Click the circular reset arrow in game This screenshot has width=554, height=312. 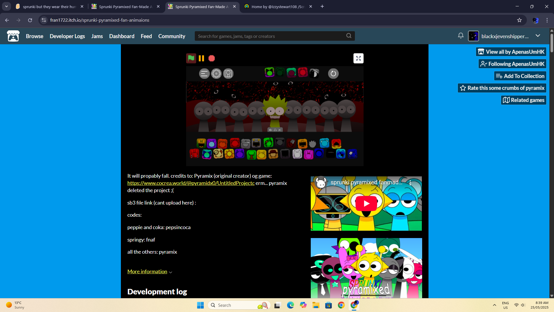click(333, 74)
